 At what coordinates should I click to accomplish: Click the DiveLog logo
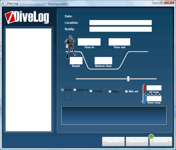[27, 17]
